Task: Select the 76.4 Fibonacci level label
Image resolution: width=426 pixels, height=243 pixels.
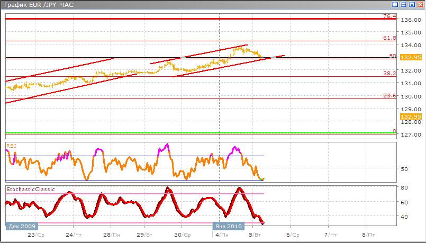Action: pyautogui.click(x=389, y=16)
